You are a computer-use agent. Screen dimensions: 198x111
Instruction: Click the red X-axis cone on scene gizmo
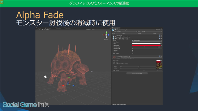click(104, 35)
